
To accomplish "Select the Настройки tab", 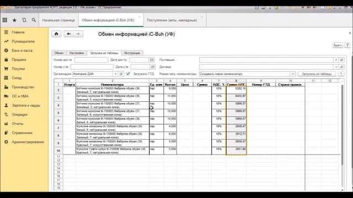I will (x=77, y=53).
